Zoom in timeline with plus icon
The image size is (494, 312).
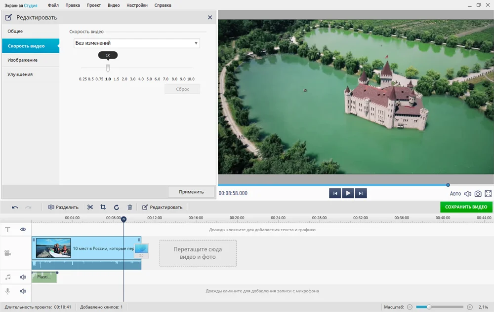click(470, 307)
